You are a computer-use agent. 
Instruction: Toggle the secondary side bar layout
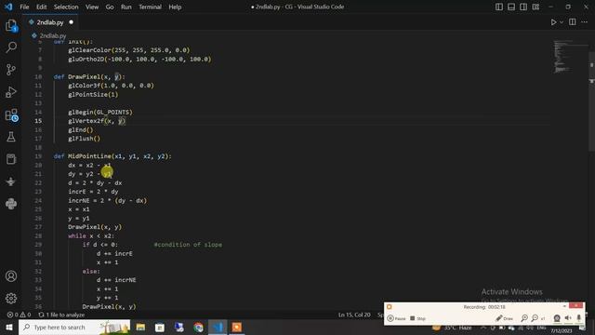[x=523, y=7]
